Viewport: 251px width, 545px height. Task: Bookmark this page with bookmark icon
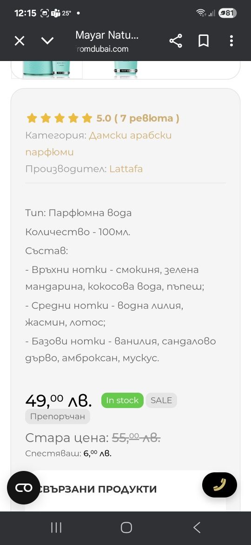[x=204, y=41]
